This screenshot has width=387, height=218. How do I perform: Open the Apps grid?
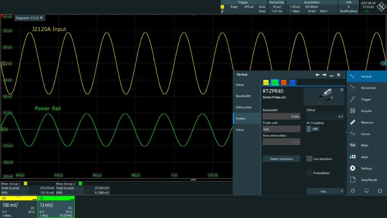click(x=353, y=157)
